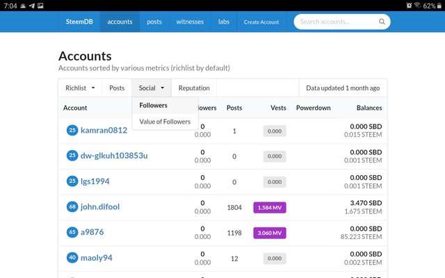Click a9876's reputation badge 65
445x278 pixels.
pyautogui.click(x=72, y=232)
